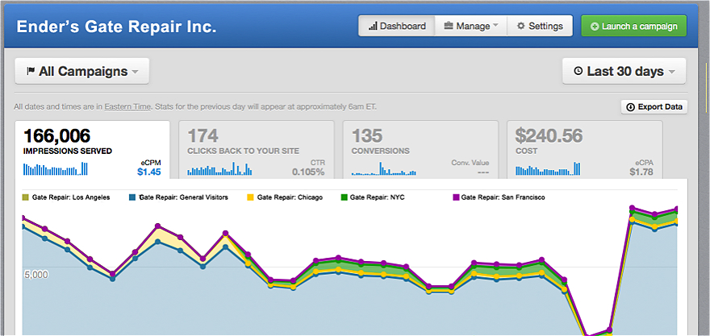Expand the All Campaigns dropdown
The width and height of the screenshot is (710, 336).
82,71
